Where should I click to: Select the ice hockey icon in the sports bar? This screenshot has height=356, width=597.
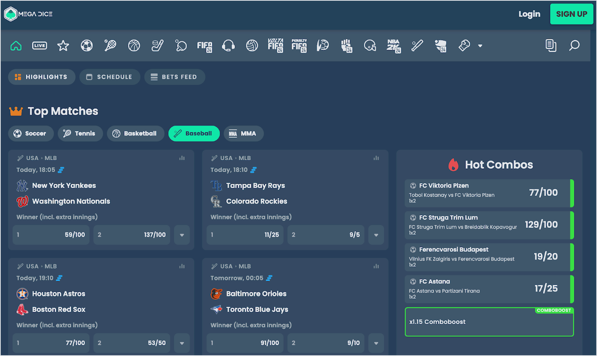click(157, 46)
